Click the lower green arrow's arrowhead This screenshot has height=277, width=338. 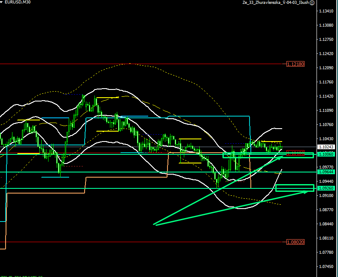click(x=308, y=191)
